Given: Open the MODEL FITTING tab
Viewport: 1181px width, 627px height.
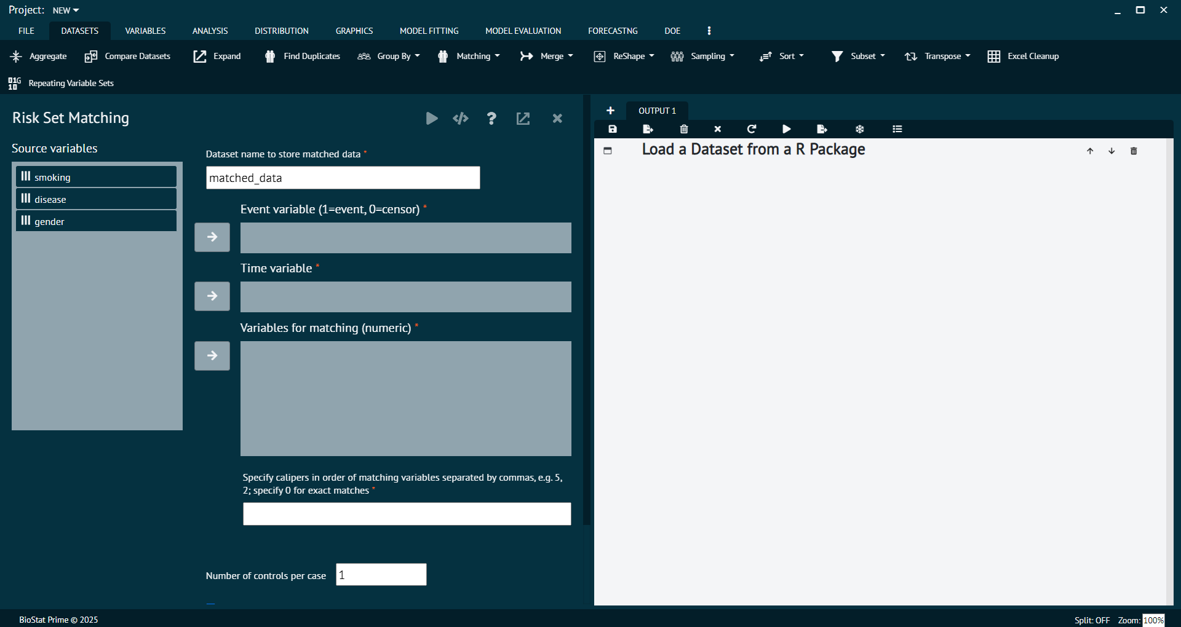Looking at the screenshot, I should [x=429, y=31].
